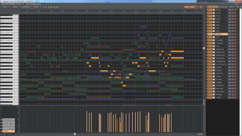Viewport: 242px width, 136px height.
Task: Arm record on Piano2 track
Action: (235, 19)
